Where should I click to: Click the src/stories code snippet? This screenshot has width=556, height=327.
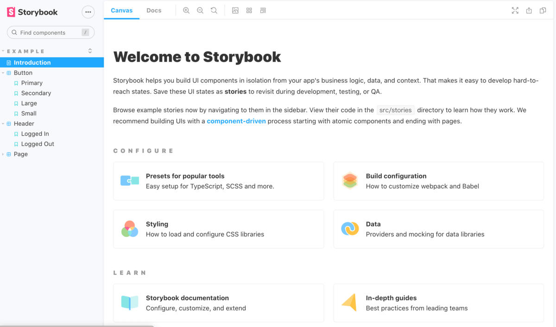tap(395, 110)
